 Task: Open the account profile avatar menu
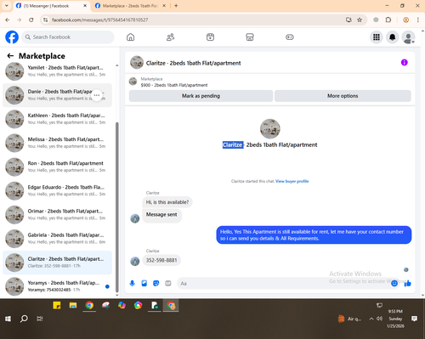pyautogui.click(x=408, y=37)
